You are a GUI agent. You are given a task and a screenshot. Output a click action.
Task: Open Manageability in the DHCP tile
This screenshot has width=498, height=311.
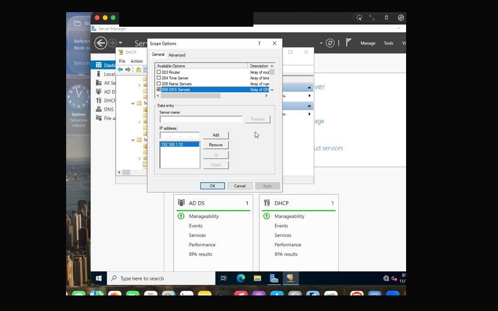pos(289,216)
